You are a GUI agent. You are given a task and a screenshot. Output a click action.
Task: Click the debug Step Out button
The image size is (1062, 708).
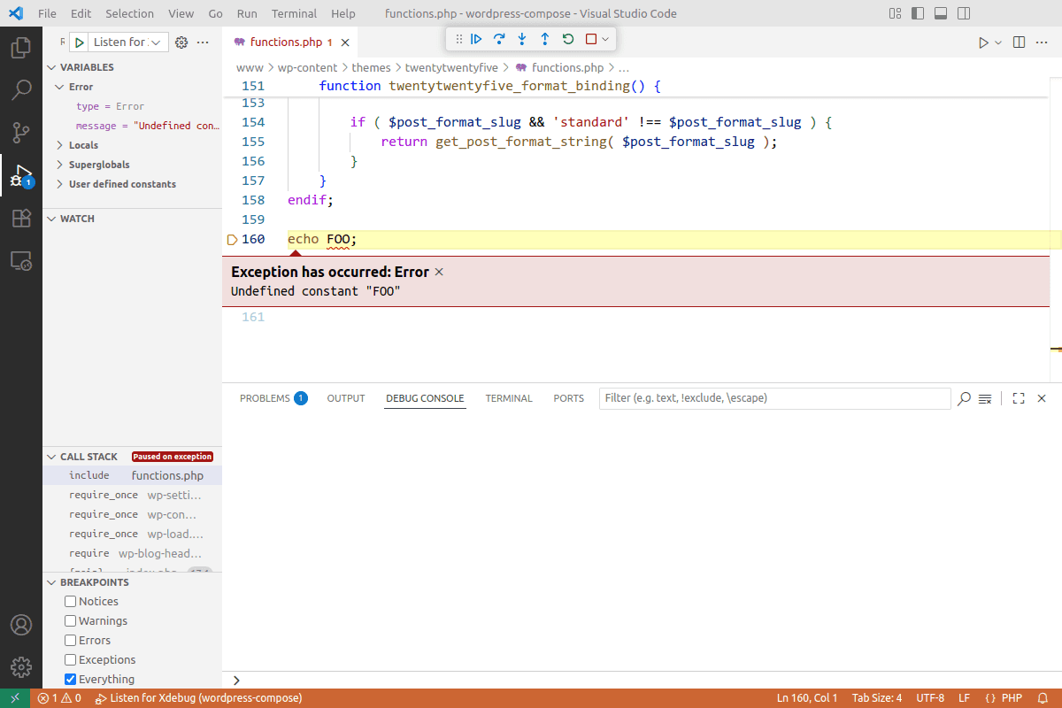coord(545,39)
